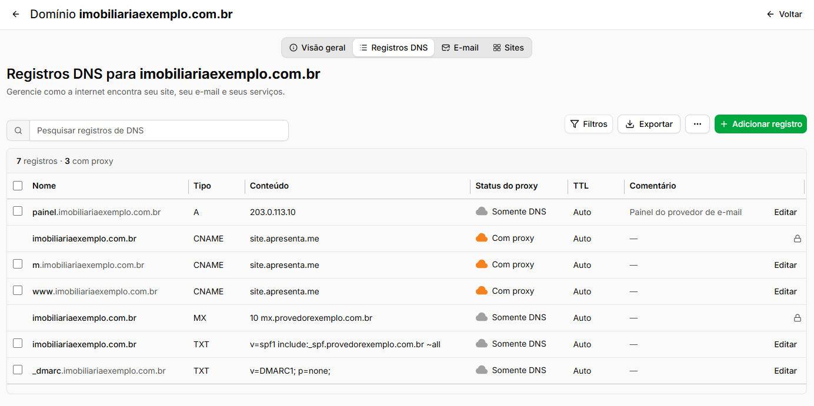
Task: Click the painel.imobiliariaexemplo.com.br record name
Action: (x=96, y=212)
